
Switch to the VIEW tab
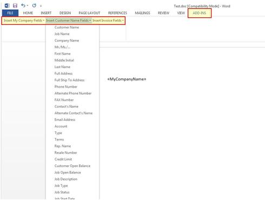coord(181,13)
